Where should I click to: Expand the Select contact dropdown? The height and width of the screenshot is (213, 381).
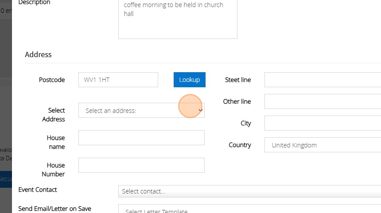click(249, 191)
